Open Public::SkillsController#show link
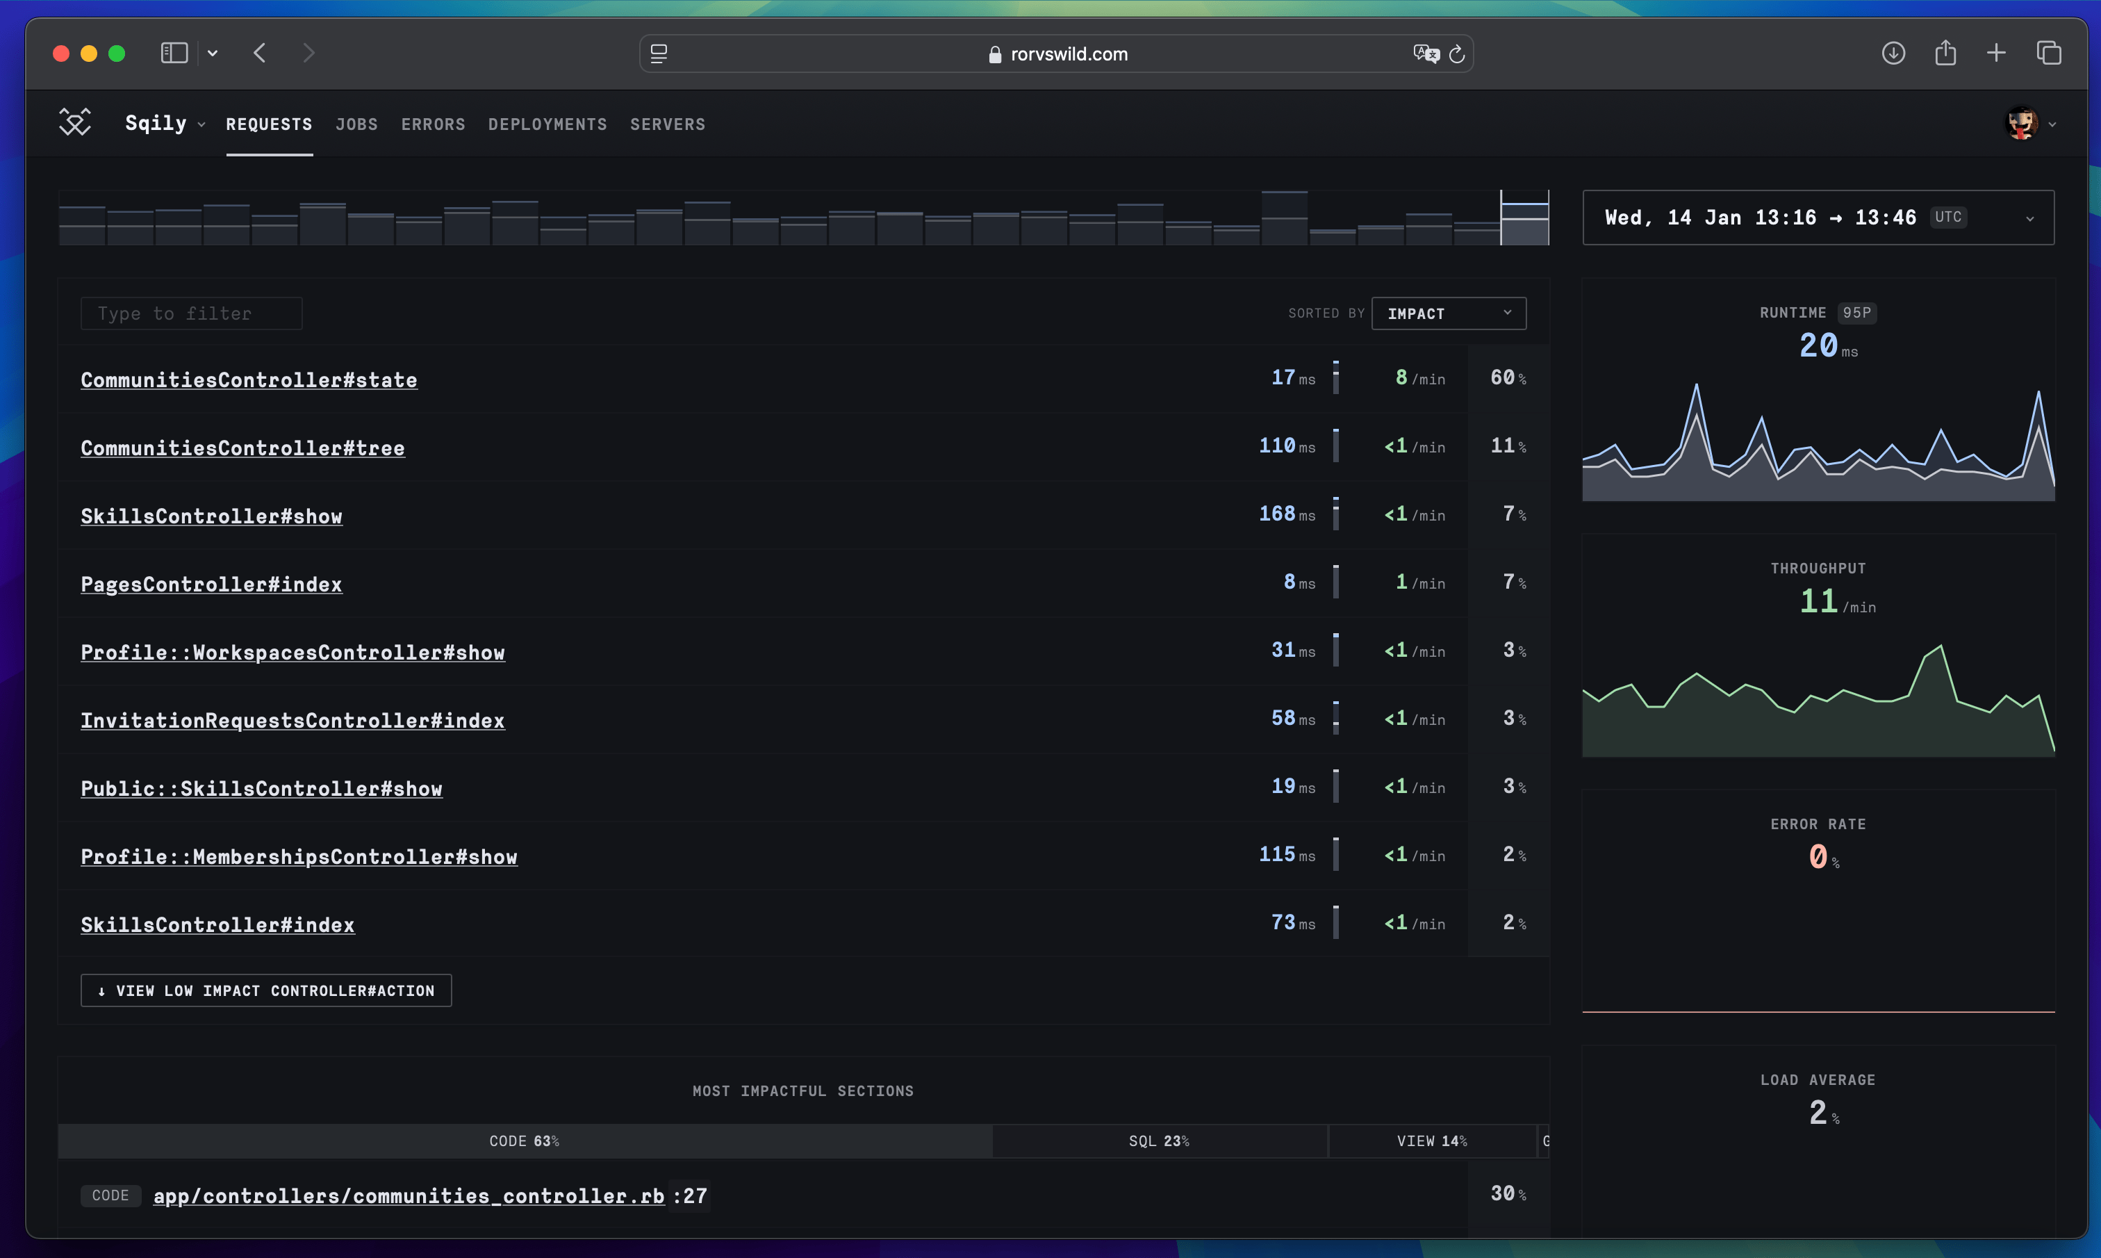Screen dimensions: 2101x1258 click(262, 788)
